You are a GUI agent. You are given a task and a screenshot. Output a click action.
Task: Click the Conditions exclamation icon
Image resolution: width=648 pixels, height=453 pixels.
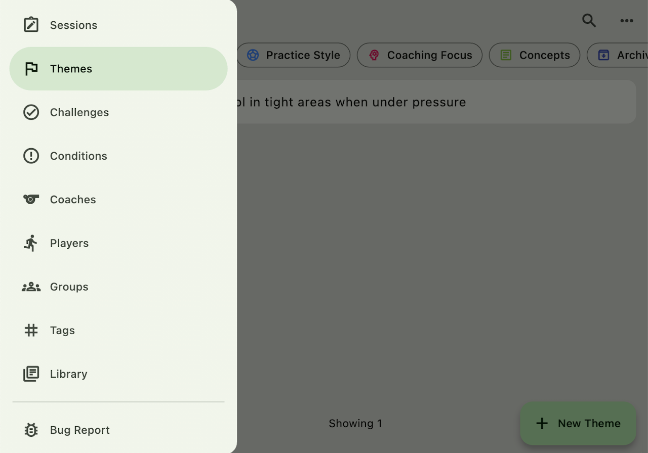point(31,156)
